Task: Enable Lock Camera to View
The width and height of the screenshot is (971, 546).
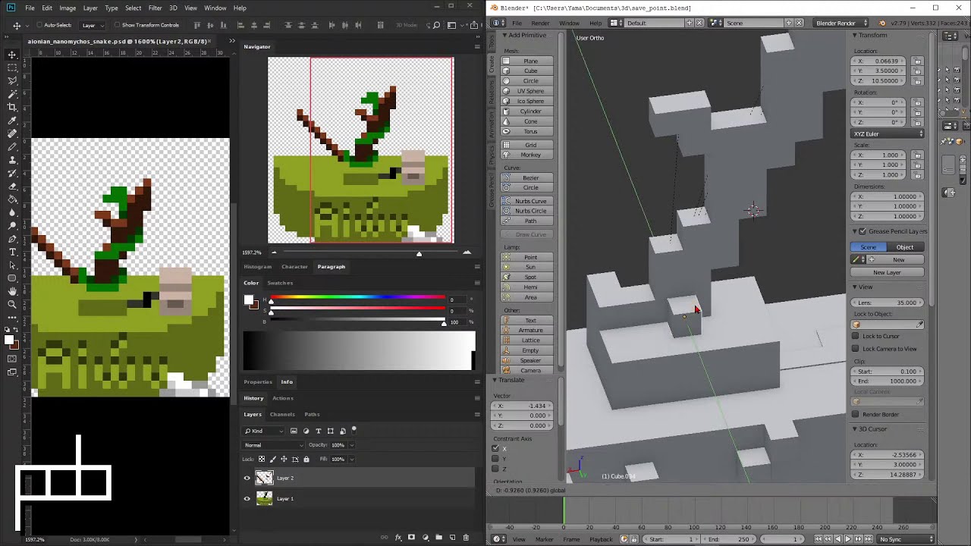Action: coord(856,349)
